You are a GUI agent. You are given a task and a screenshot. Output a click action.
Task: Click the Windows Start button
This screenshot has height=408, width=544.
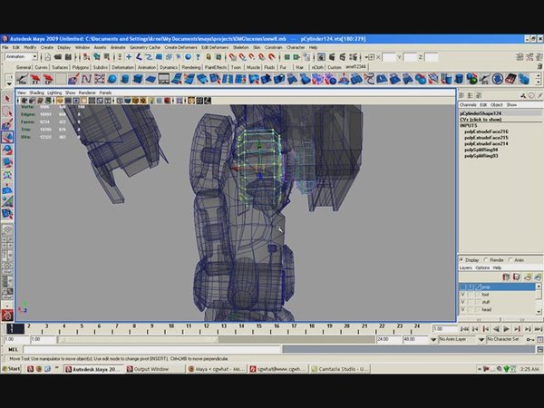click(11, 369)
